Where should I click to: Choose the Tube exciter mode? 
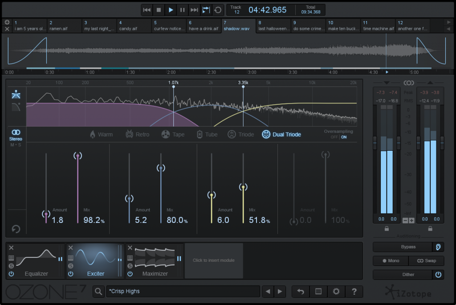207,134
